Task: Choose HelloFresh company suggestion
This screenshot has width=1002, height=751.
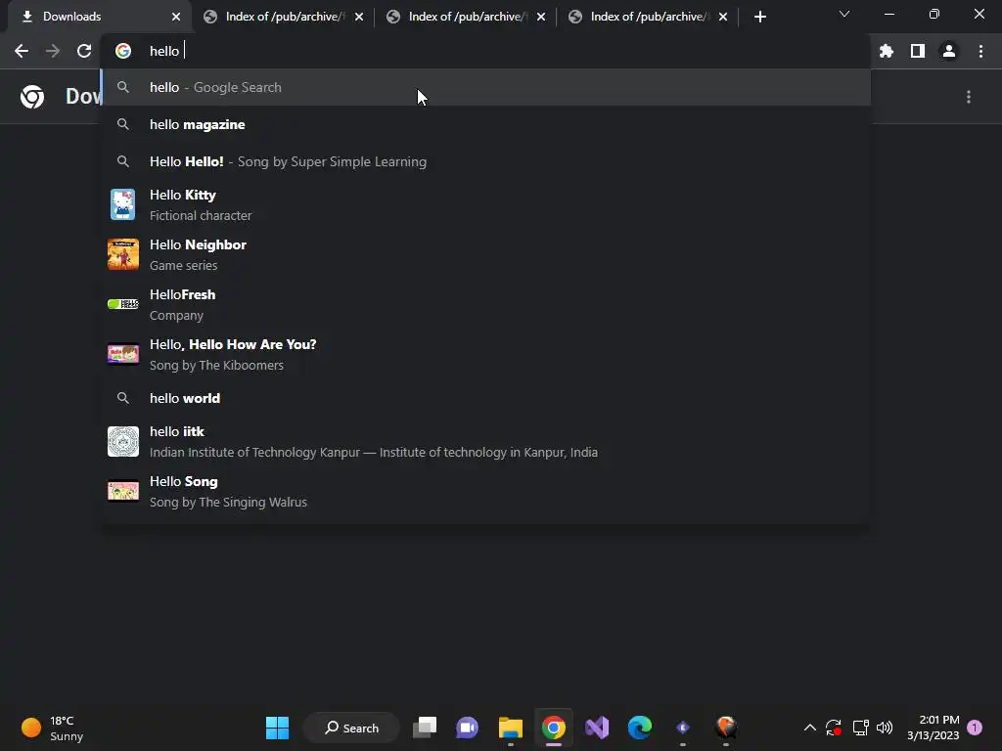Action: click(x=485, y=305)
